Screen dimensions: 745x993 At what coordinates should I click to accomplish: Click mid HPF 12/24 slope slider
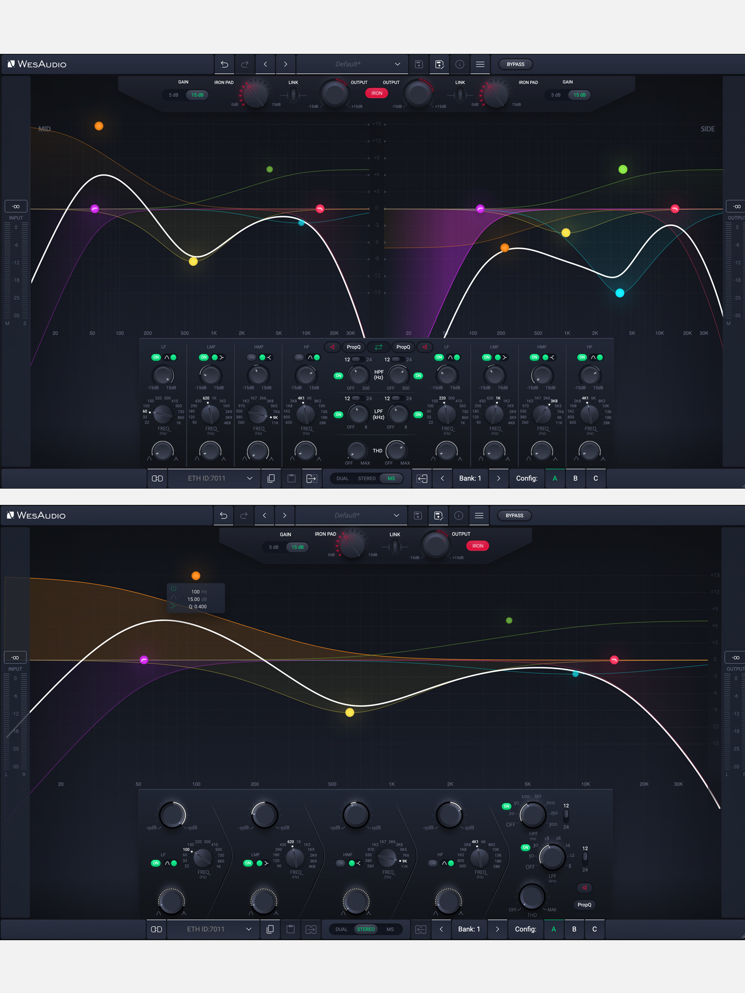click(x=358, y=360)
